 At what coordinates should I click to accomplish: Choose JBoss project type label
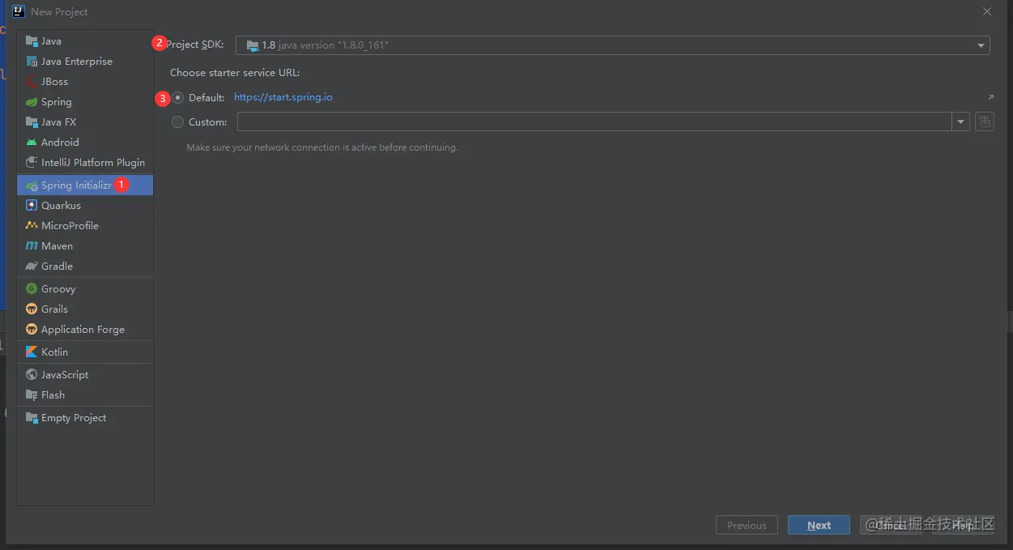54,82
